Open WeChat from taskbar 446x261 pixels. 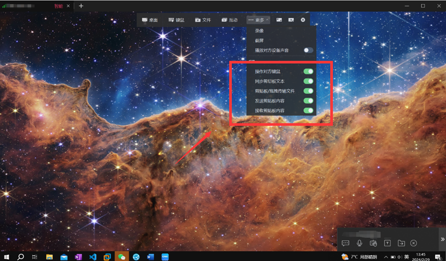click(122, 257)
